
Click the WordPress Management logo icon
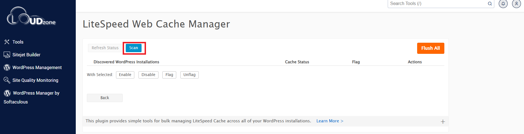(x=7, y=67)
